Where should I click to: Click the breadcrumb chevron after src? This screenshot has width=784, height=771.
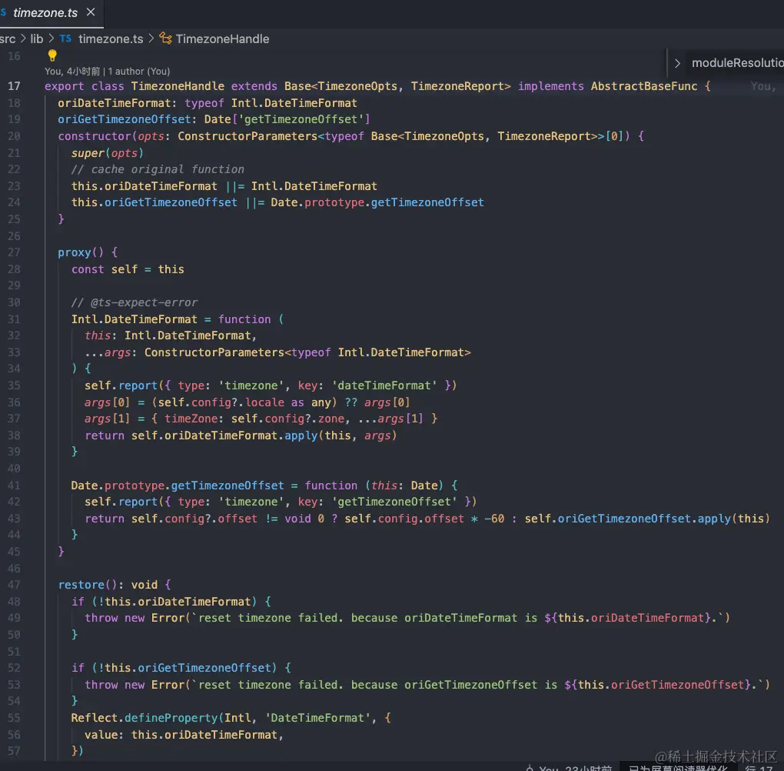click(x=23, y=38)
